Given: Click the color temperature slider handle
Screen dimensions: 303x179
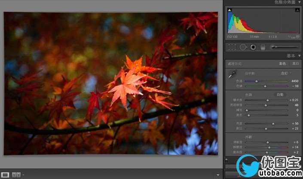Looking at the screenshot, I should 257,81.
